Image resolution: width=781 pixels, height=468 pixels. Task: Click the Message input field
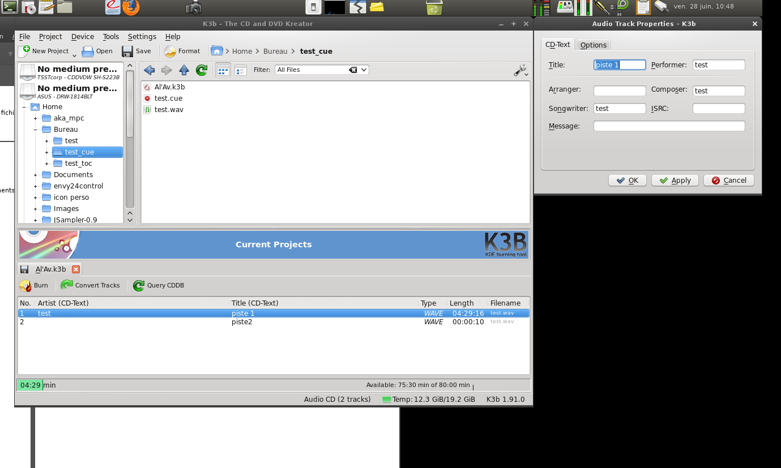tap(669, 126)
